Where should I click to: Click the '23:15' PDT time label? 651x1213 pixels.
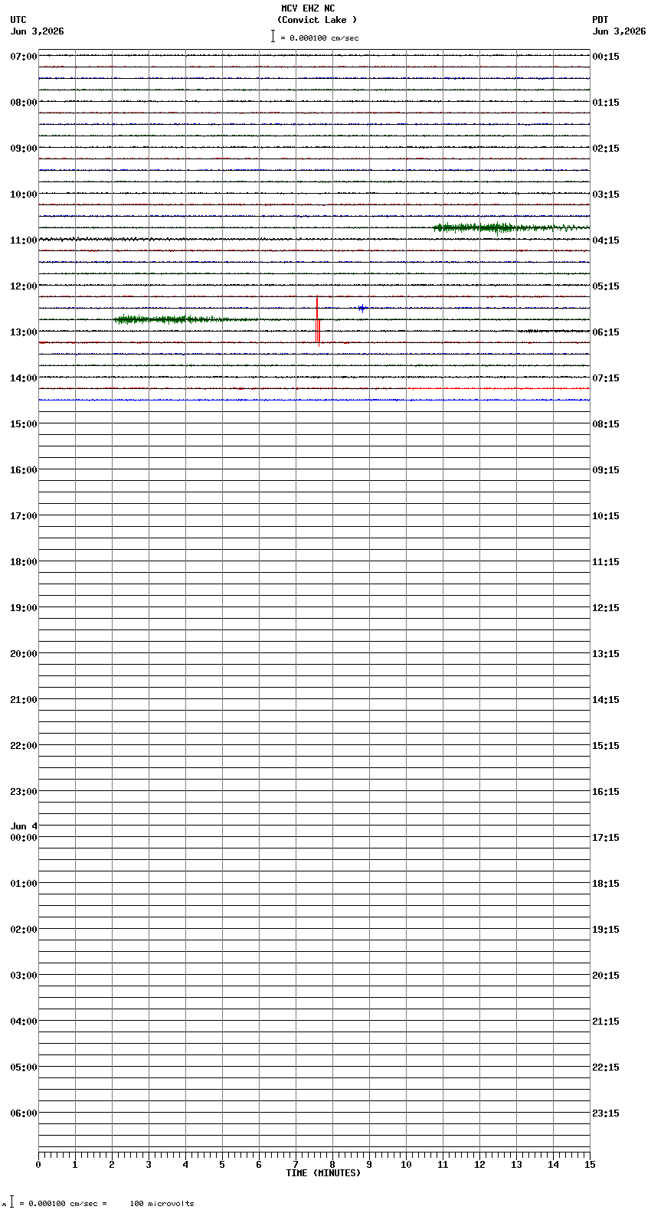[x=606, y=1113]
